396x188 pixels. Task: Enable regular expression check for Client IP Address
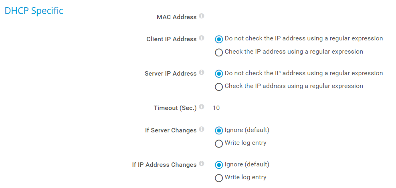pos(219,52)
